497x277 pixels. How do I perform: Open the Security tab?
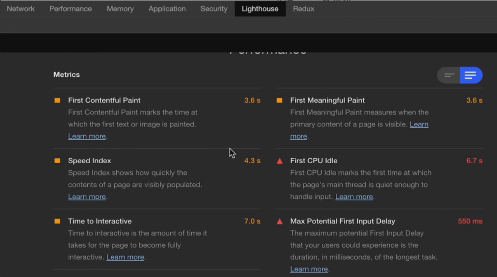point(214,9)
